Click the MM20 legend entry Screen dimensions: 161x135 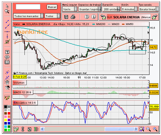pos(114,24)
